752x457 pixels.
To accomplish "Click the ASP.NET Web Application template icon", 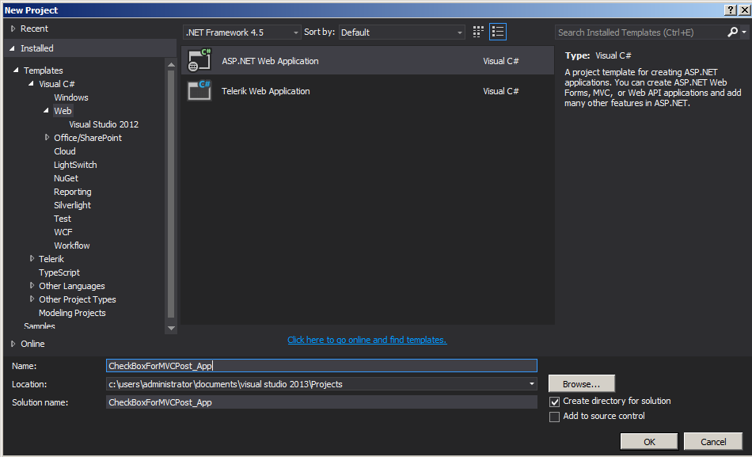I will click(199, 60).
